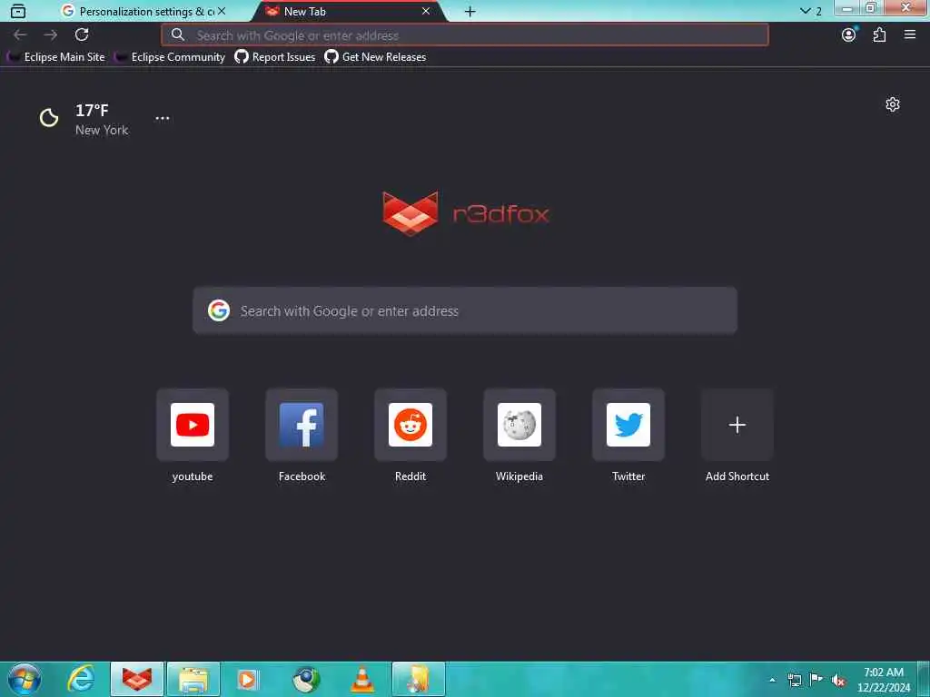Focus the center Google search field
Viewport: 930px width, 697px height.
point(465,310)
